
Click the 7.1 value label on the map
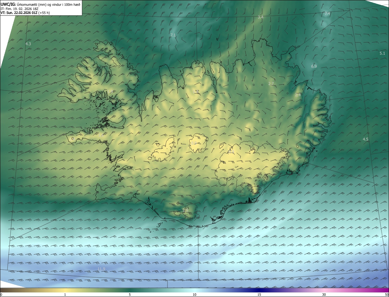173,35
